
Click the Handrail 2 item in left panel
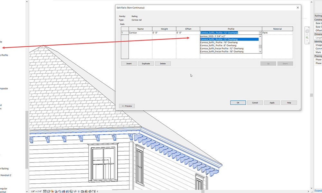(6, 175)
